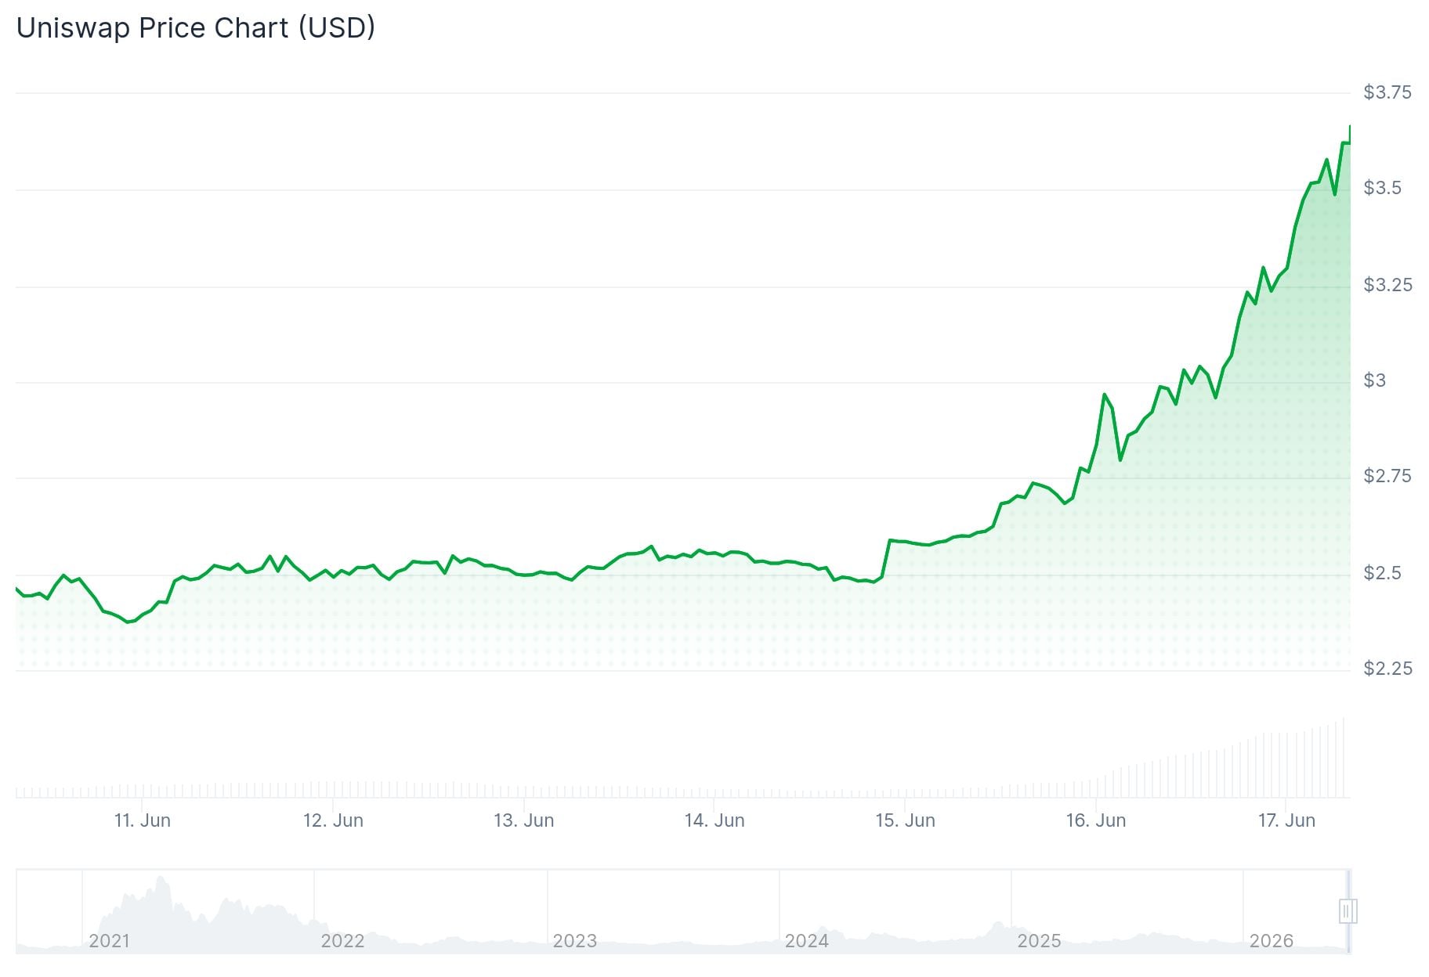
Task: Click the $3 price axis label
Action: [1375, 380]
